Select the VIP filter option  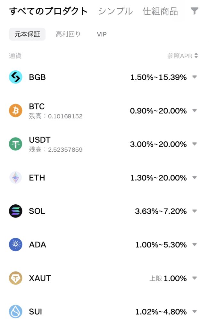tap(102, 34)
